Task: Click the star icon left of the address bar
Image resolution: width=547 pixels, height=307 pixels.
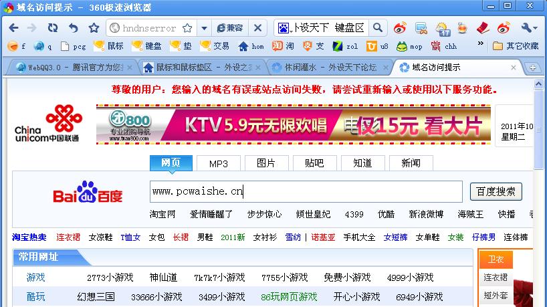Action: (94, 28)
